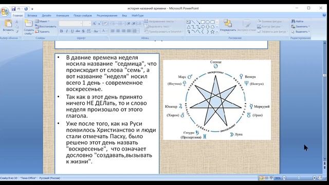
Task: Open the font name combo box
Action: (x=71, y=24)
